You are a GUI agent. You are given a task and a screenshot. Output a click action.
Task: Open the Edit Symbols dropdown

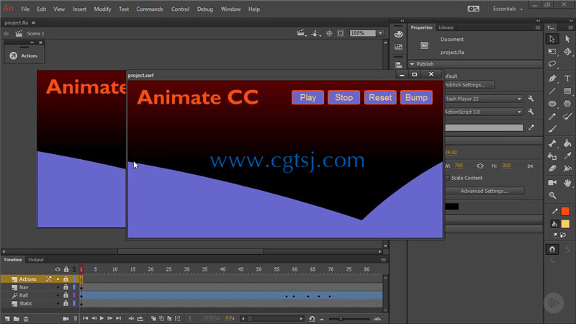(315, 33)
